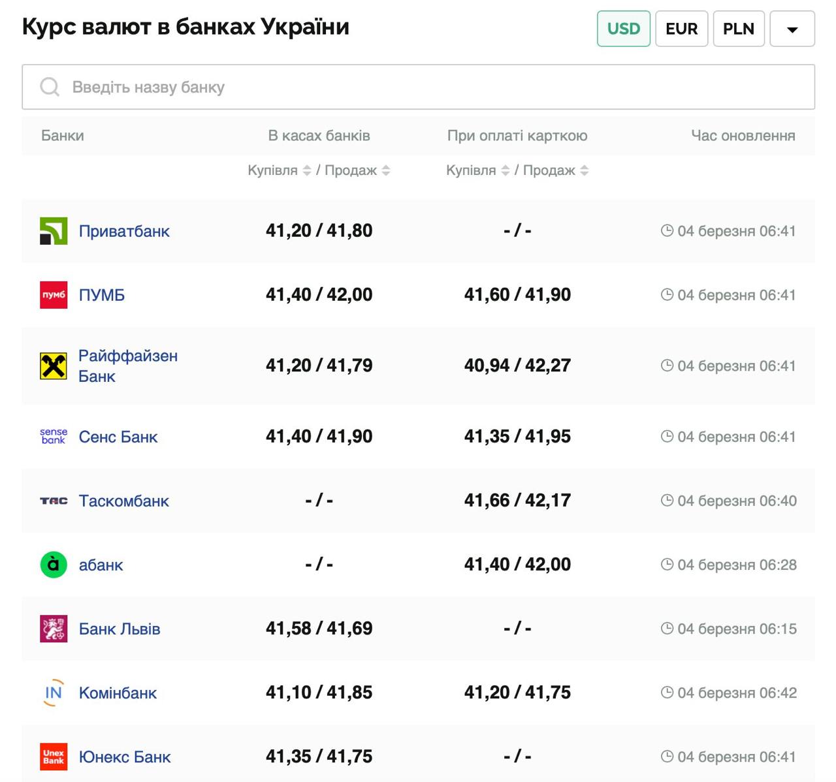Click the Privatbank green logo icon
The height and width of the screenshot is (782, 836).
[54, 231]
